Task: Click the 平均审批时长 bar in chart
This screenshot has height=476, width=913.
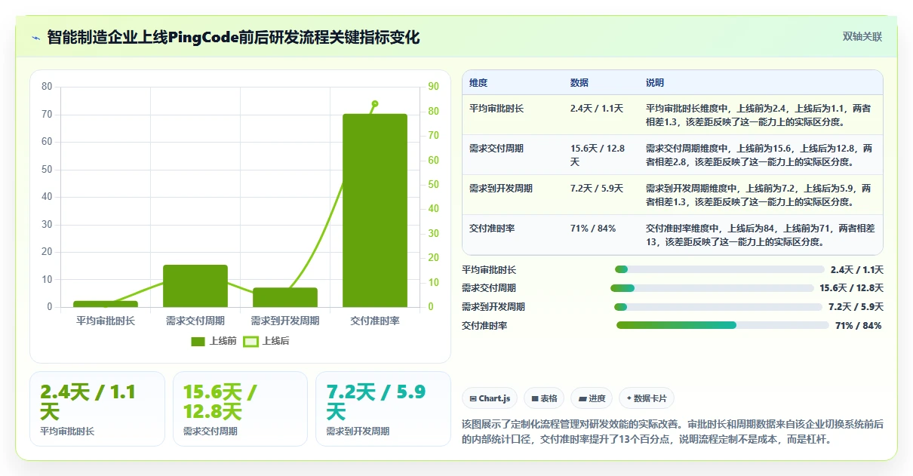Action: (106, 304)
